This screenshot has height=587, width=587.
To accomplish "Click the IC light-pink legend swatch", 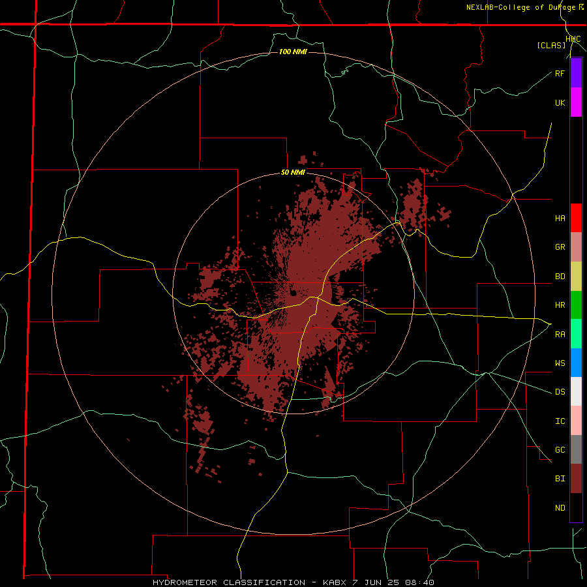I will coord(576,421).
